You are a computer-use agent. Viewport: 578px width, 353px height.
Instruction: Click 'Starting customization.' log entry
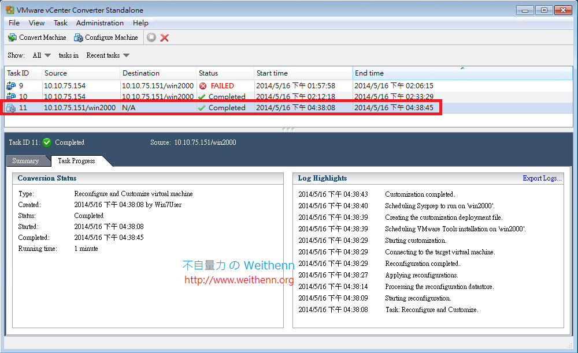tap(416, 241)
